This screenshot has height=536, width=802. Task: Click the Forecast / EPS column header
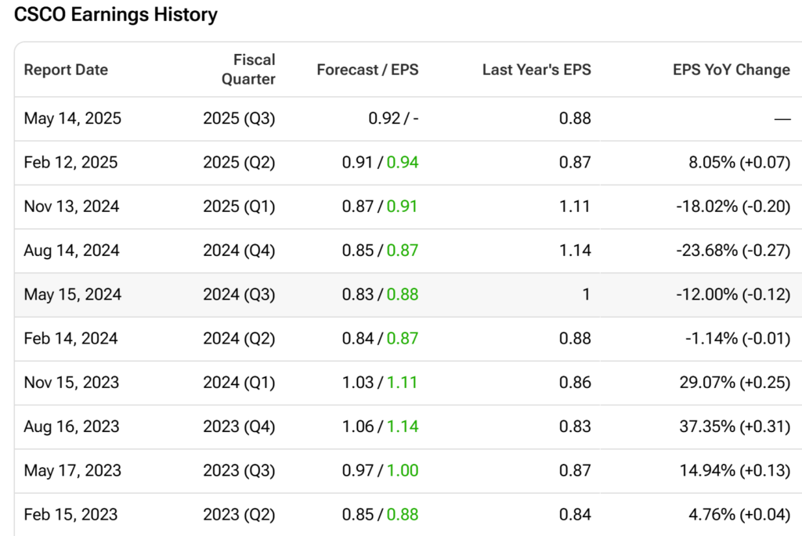click(x=368, y=70)
